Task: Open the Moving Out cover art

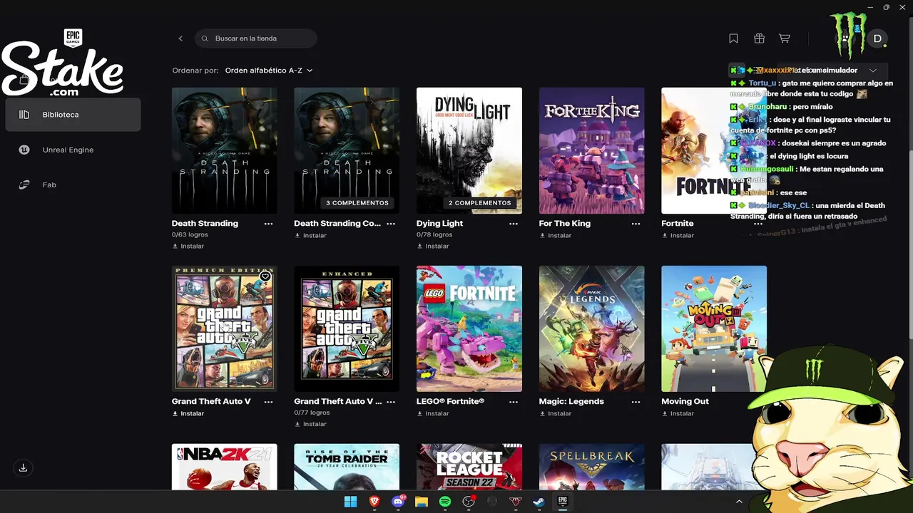Action: (714, 328)
